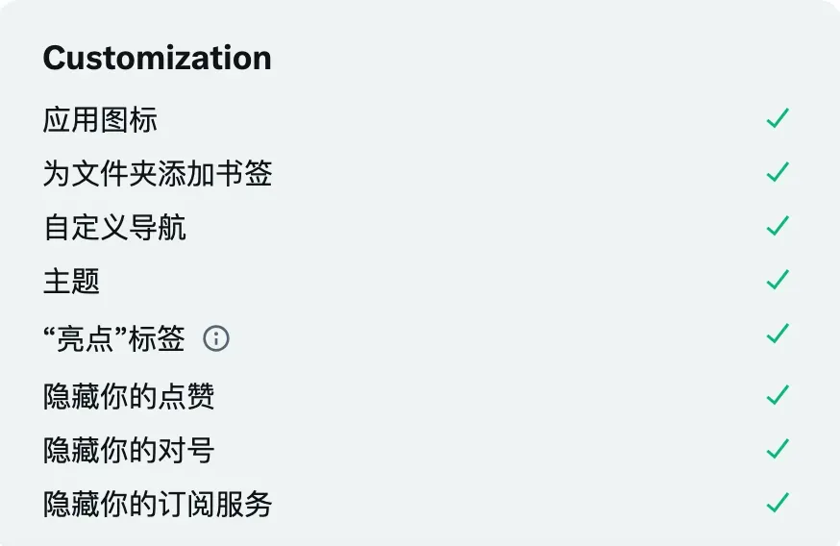The height and width of the screenshot is (546, 840).
Task: Click the 应用图标 feature label
Action: [x=100, y=120]
